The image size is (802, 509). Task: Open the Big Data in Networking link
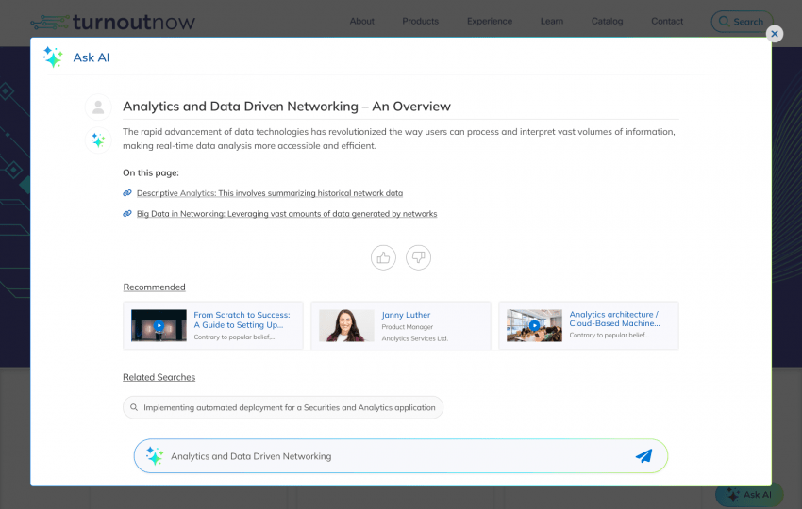point(287,214)
